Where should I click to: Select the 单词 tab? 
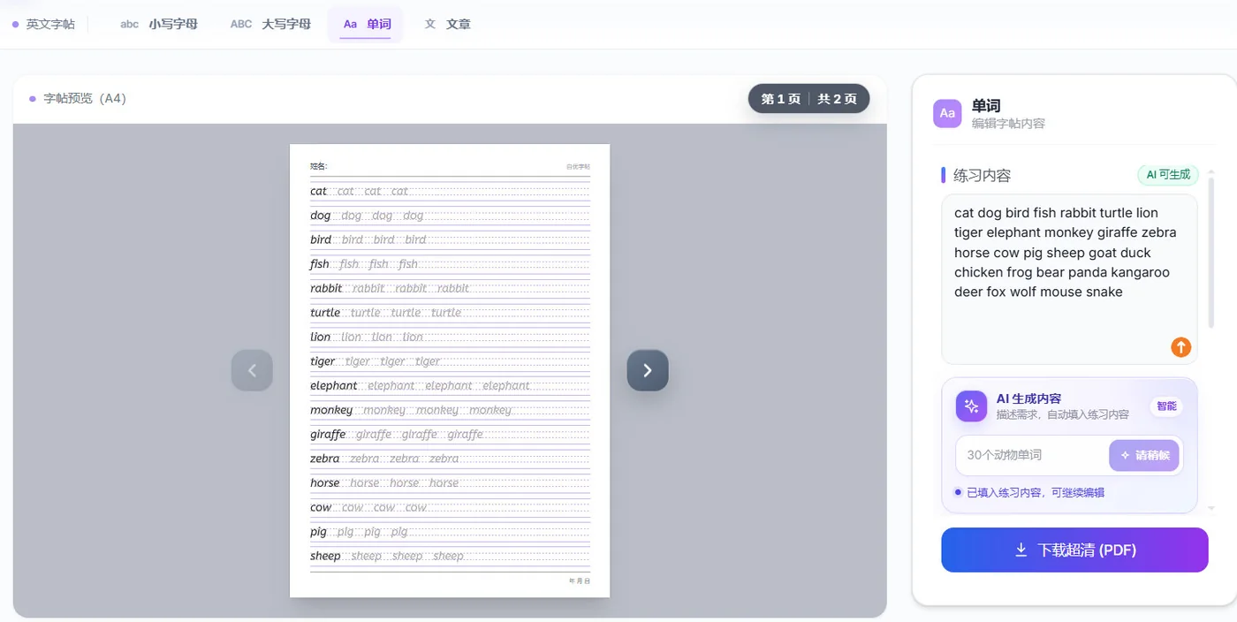point(367,25)
